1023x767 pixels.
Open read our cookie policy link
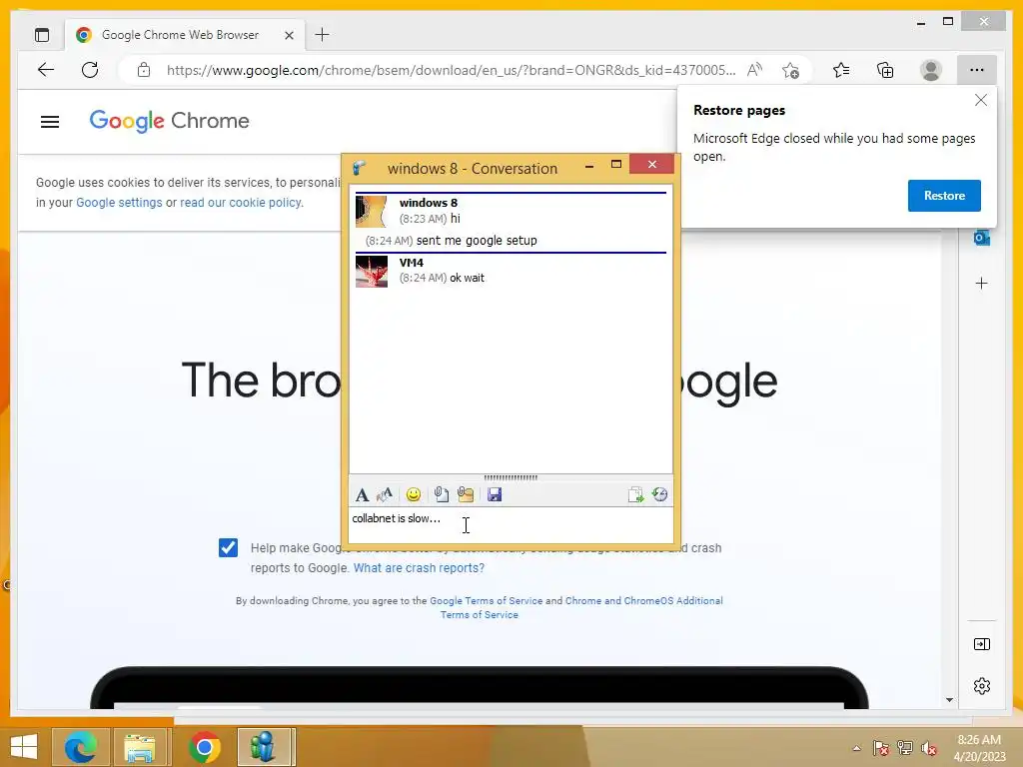coord(241,202)
